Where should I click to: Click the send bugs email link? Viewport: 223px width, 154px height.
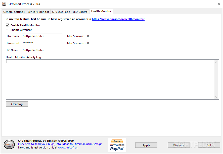(60, 144)
